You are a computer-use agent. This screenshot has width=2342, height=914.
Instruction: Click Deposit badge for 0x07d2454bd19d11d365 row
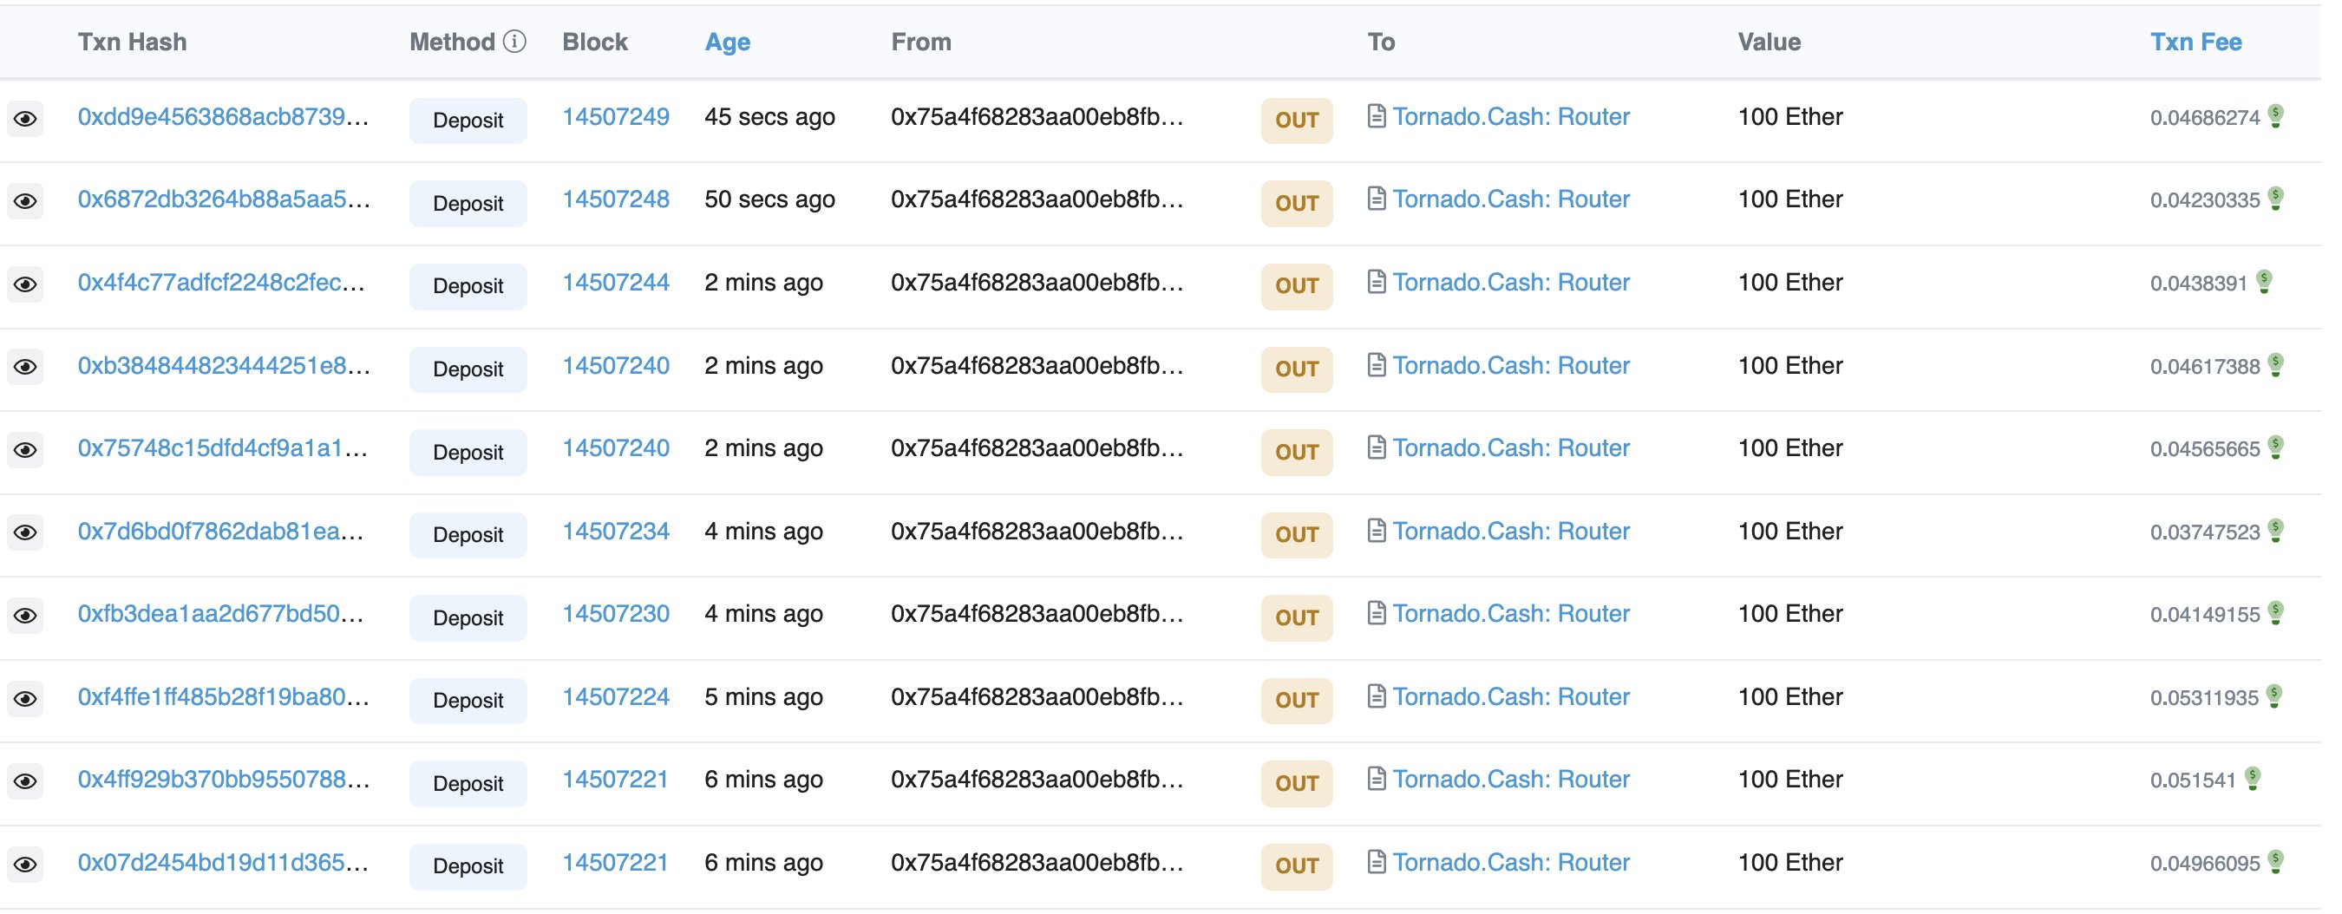tap(468, 868)
